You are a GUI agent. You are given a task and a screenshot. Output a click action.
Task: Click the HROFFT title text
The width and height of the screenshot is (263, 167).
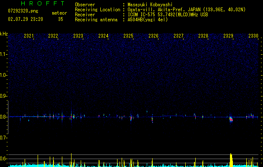click(x=43, y=3)
